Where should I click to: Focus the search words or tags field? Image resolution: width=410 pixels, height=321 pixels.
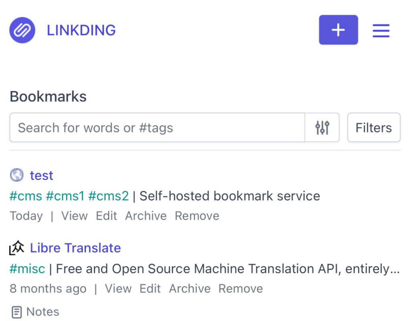pyautogui.click(x=157, y=128)
